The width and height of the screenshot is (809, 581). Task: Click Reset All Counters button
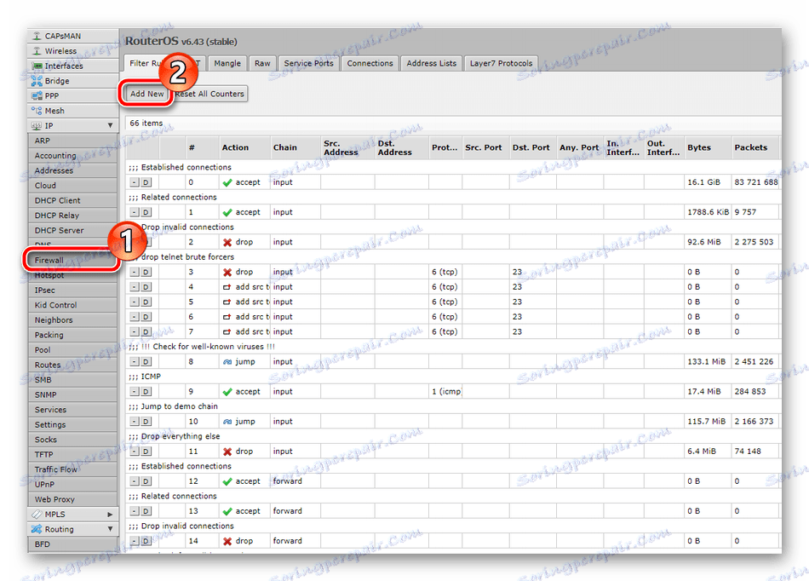209,94
